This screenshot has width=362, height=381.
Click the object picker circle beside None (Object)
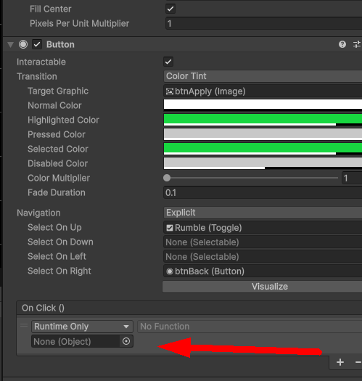(x=126, y=341)
